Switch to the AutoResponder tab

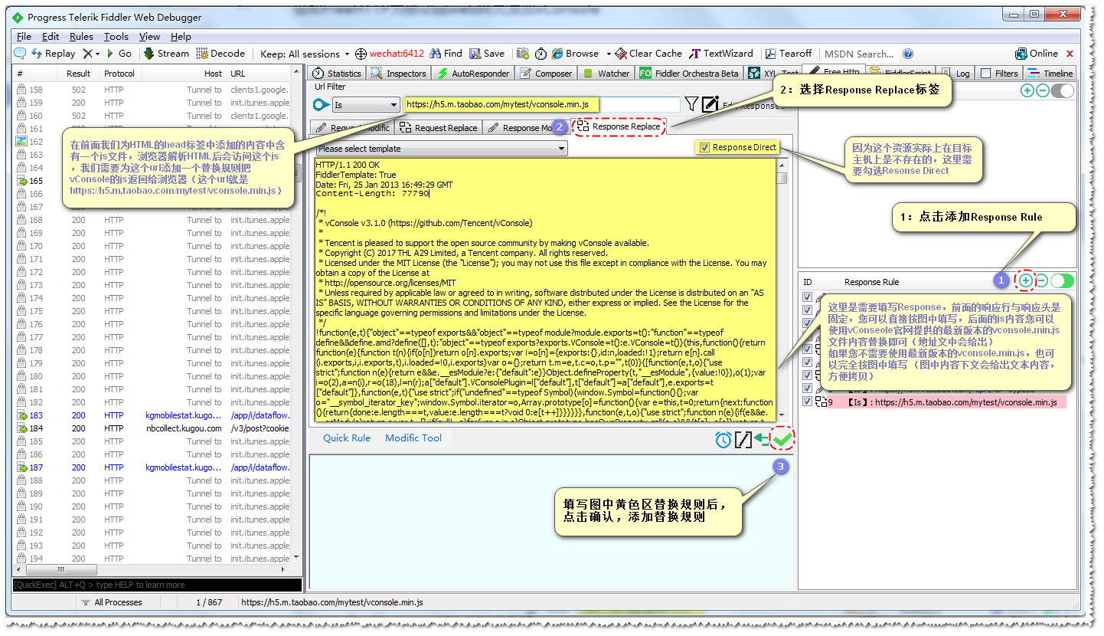[x=473, y=74]
